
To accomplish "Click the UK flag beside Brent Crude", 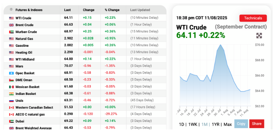I will coord(12,25).
